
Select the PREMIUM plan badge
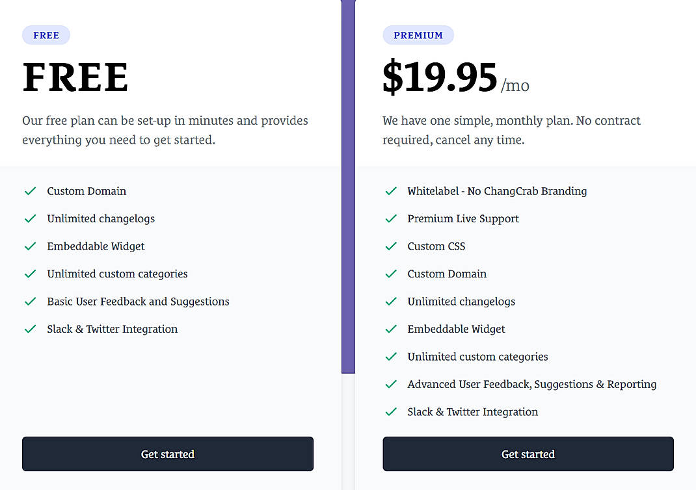tap(418, 35)
